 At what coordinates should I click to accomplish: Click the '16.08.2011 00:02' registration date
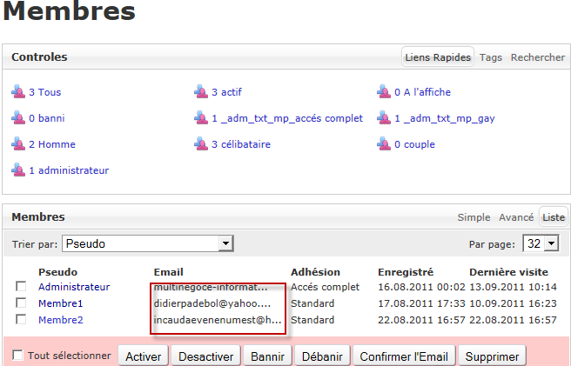pos(421,287)
